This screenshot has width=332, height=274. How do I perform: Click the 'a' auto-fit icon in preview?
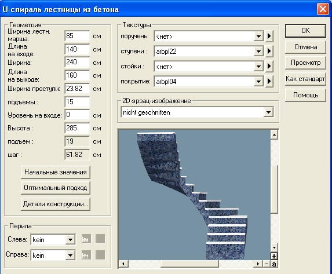click(x=274, y=264)
